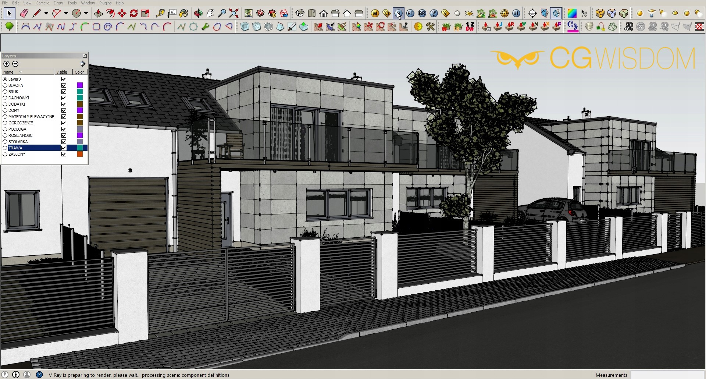
Task: Uncheck visibility for ROSLINNOSC layer
Action: [x=64, y=135]
